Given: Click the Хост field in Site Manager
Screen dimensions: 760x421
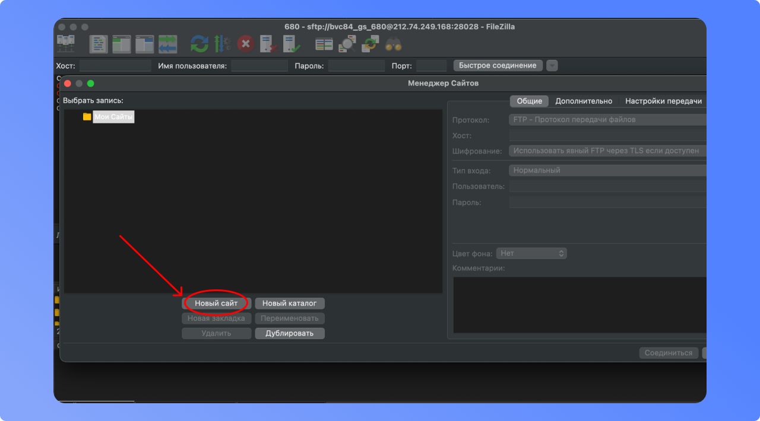Looking at the screenshot, I should pos(607,136).
